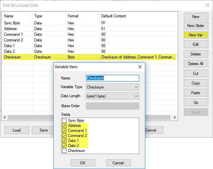Viewport: 213px width, 169px height.
Task: Uncheck the Data 1 field checkbox
Action: coord(64,141)
